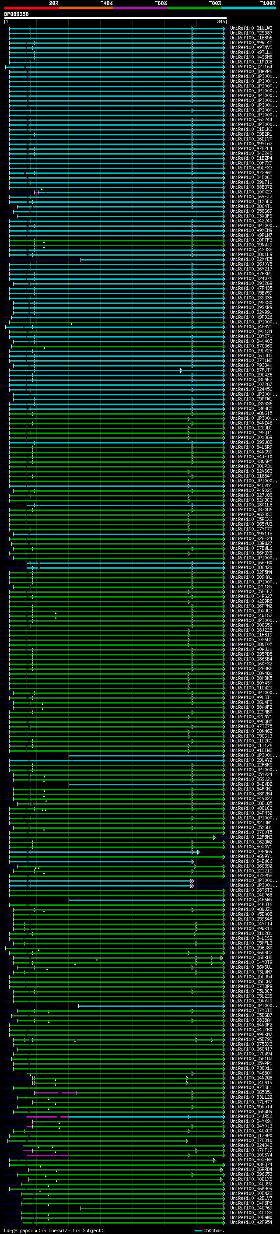Click the UniRef100_A1CW29 hit label
280x1234 pixels.
(x=251, y=687)
